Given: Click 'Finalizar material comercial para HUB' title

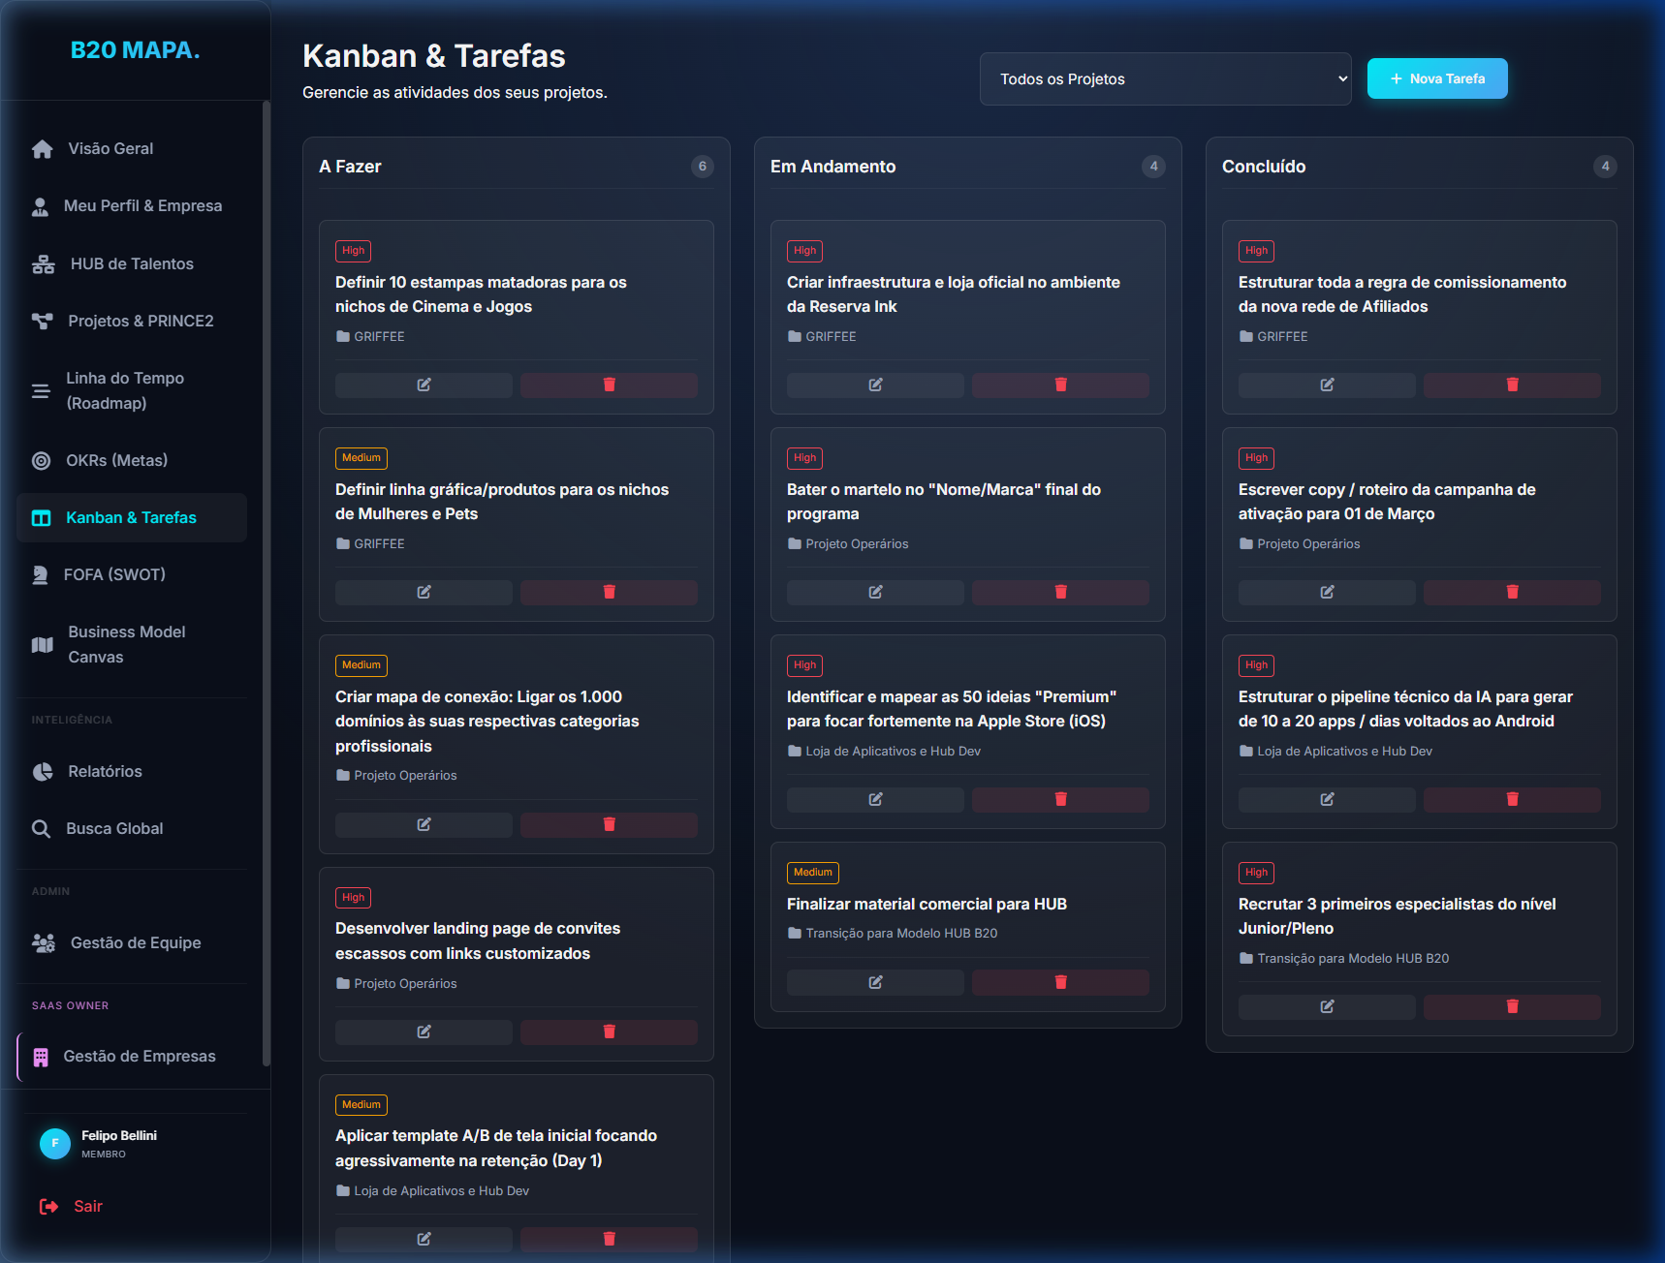Looking at the screenshot, I should [927, 904].
